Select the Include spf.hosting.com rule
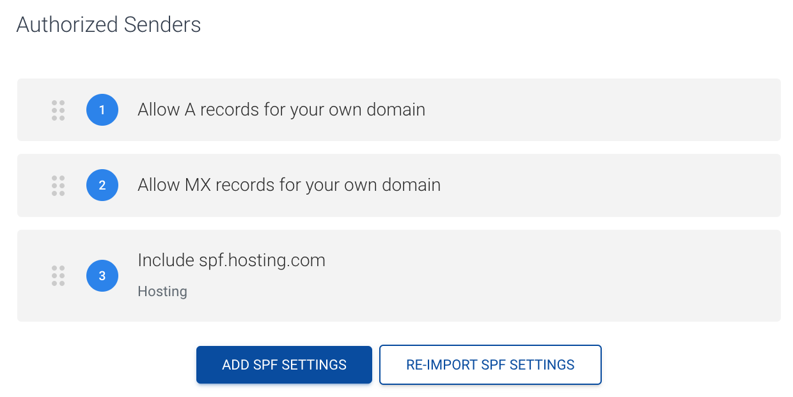This screenshot has width=793, height=397. pyautogui.click(x=232, y=260)
